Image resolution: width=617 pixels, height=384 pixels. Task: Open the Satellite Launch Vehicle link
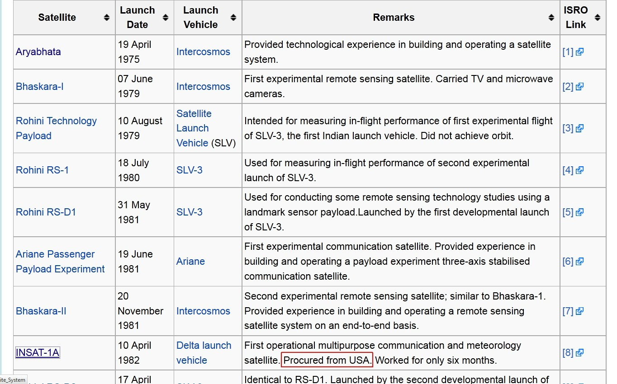pos(194,128)
